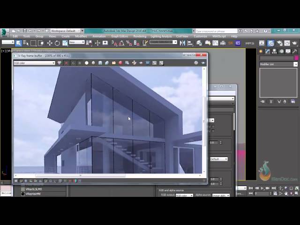Open the Modifiers menu
Viewport: 300px width, 225px height.
pos(81,36)
